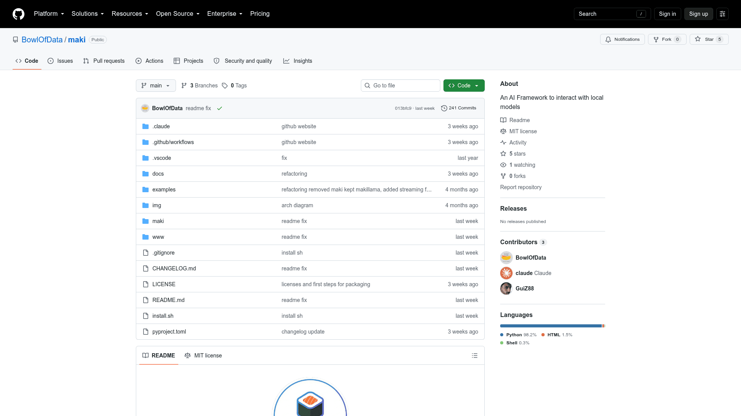Open the command palette icon beside Sign up
Screen dimensions: 741x416
click(722, 14)
